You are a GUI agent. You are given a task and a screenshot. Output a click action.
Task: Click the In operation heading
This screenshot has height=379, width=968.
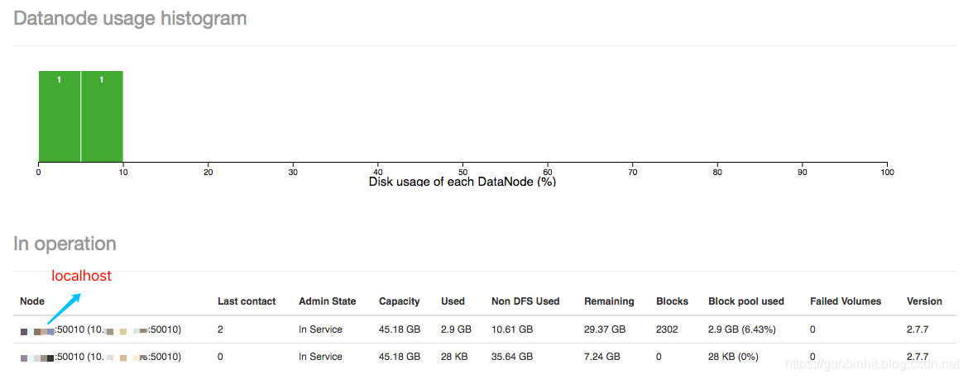coord(65,244)
